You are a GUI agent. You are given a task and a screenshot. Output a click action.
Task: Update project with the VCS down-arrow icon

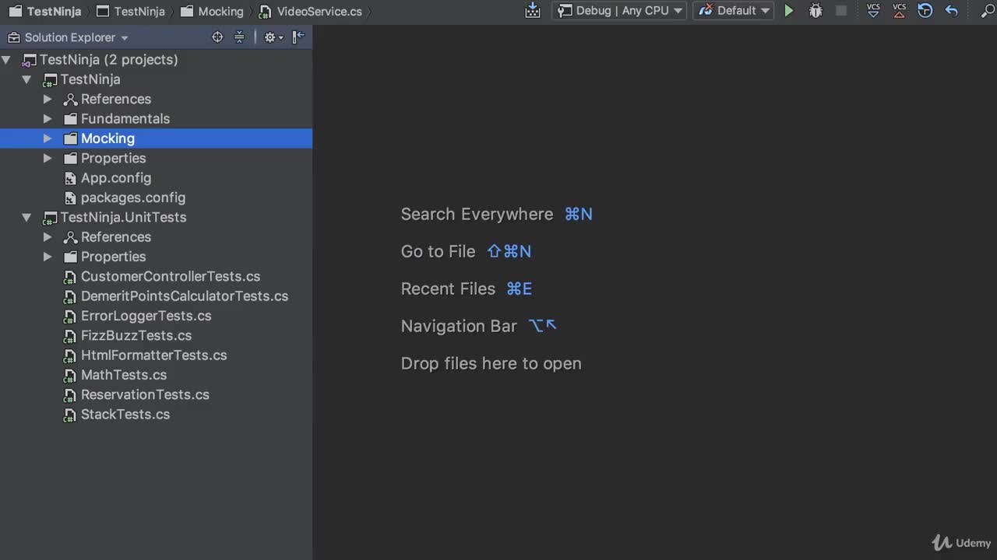tap(874, 10)
